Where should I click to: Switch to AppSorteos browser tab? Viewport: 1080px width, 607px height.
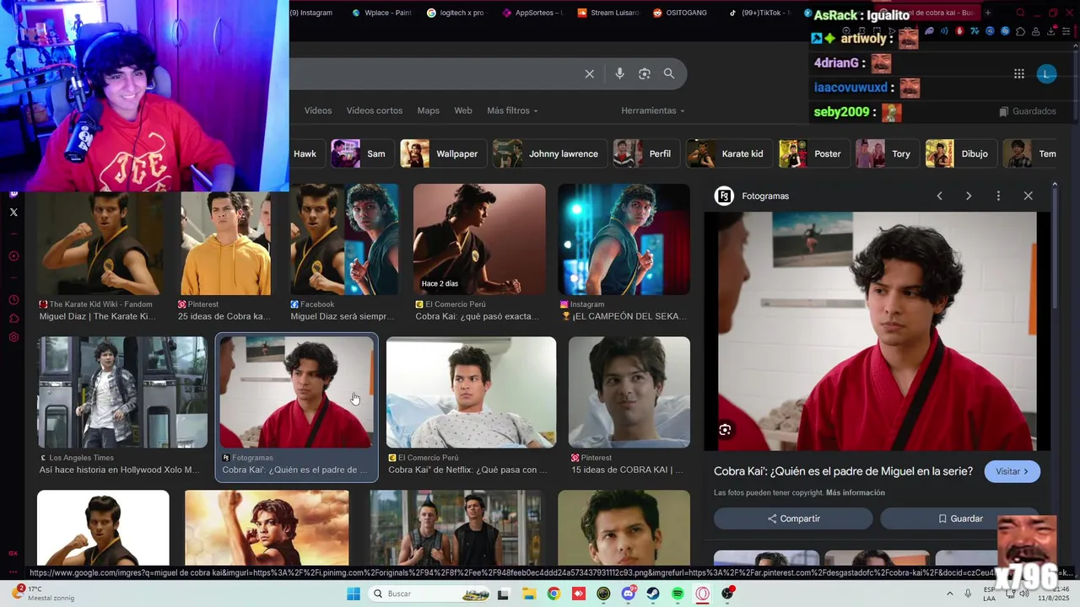click(532, 13)
